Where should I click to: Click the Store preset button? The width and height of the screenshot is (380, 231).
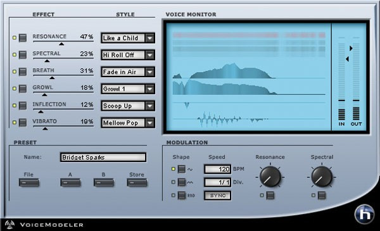click(x=137, y=182)
